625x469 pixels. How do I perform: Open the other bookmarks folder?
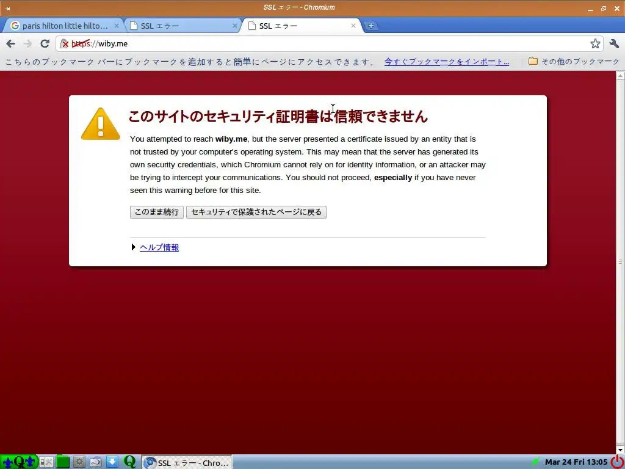(x=574, y=62)
